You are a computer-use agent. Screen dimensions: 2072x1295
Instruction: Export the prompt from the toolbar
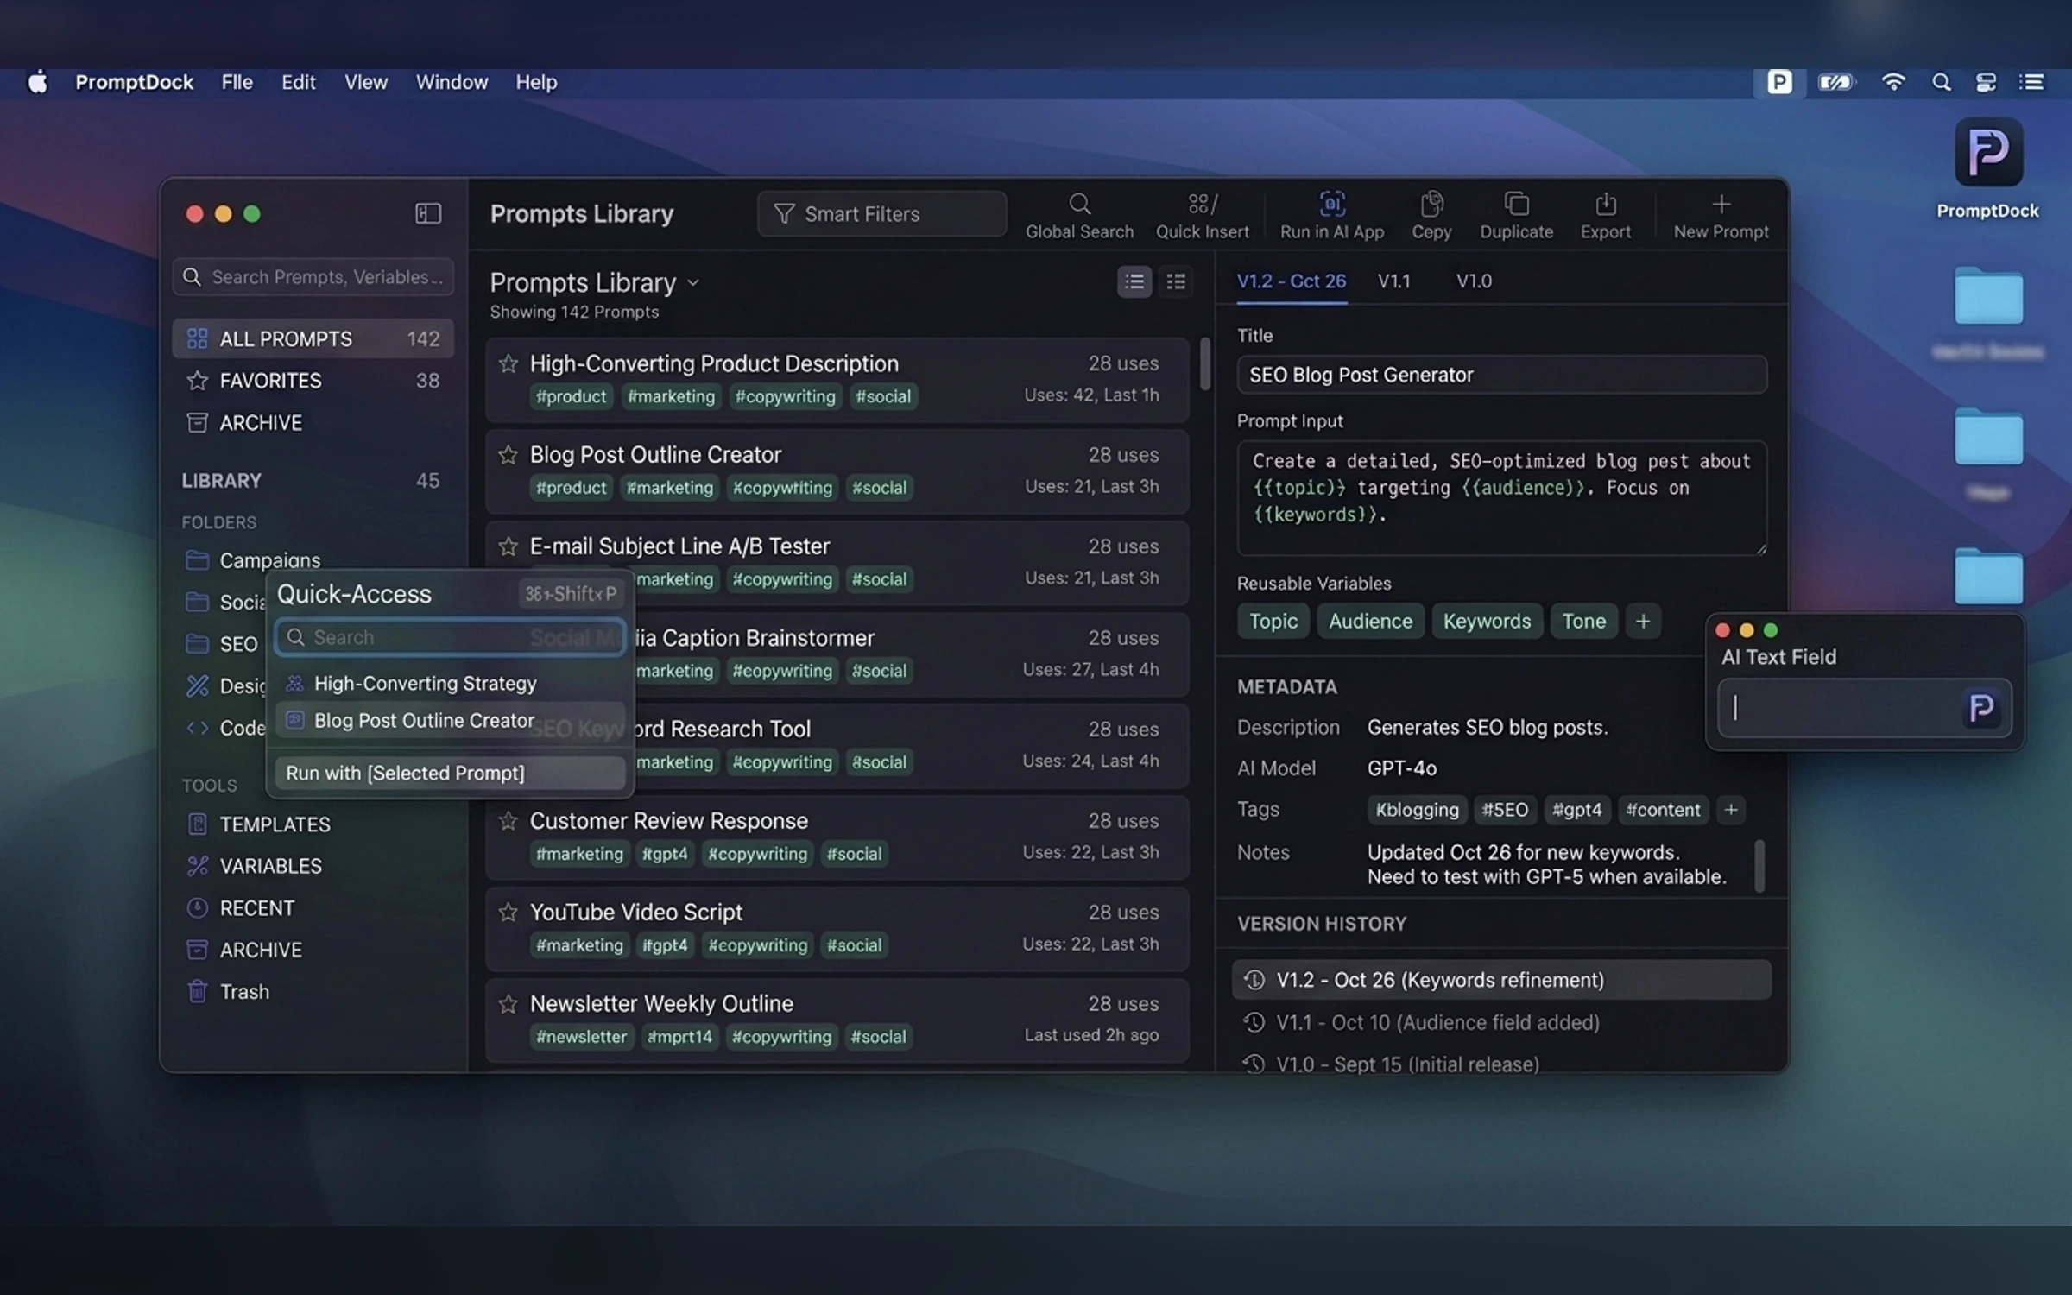pos(1605,216)
